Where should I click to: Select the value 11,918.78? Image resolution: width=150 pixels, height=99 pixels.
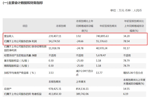point(54,48)
